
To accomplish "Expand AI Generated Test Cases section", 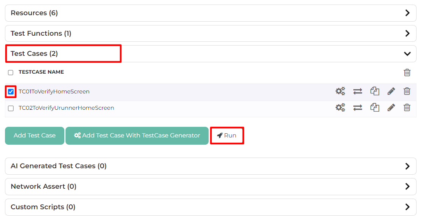I will (x=211, y=166).
